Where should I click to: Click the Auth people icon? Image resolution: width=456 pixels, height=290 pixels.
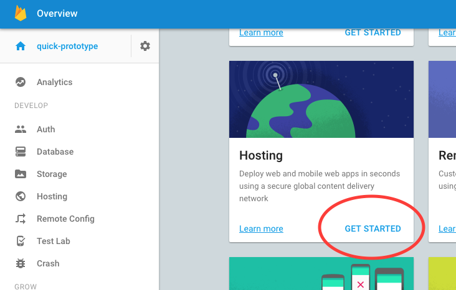point(21,129)
